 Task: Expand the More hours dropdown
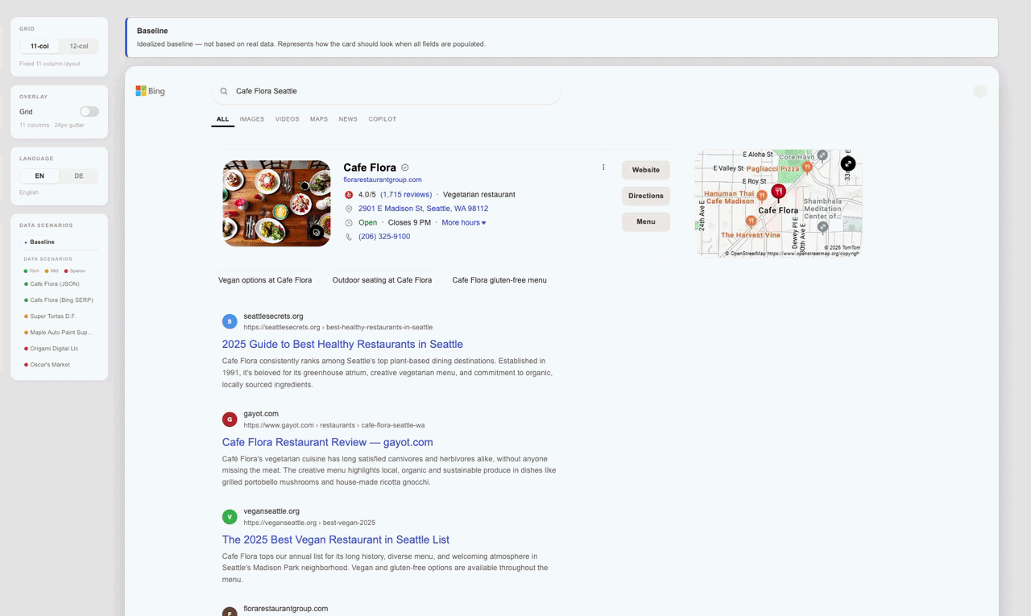[x=463, y=222]
